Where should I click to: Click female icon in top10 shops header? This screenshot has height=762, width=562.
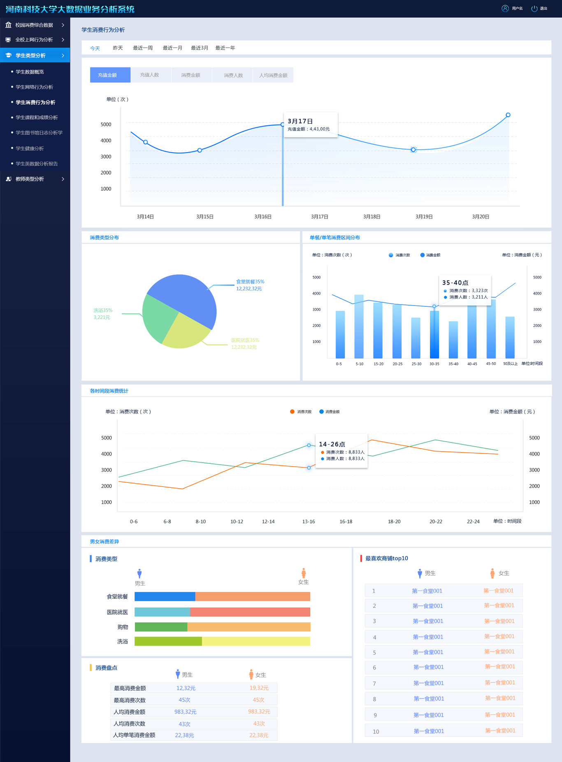[x=492, y=573]
